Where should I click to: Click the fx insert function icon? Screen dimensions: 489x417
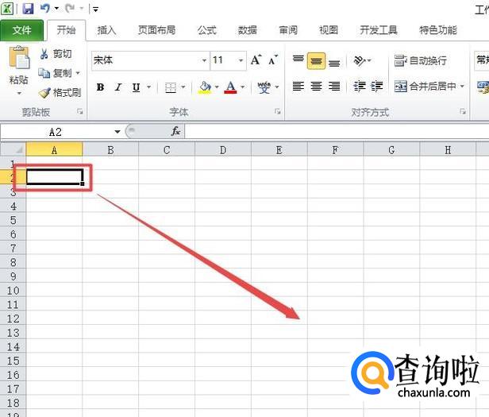click(176, 131)
